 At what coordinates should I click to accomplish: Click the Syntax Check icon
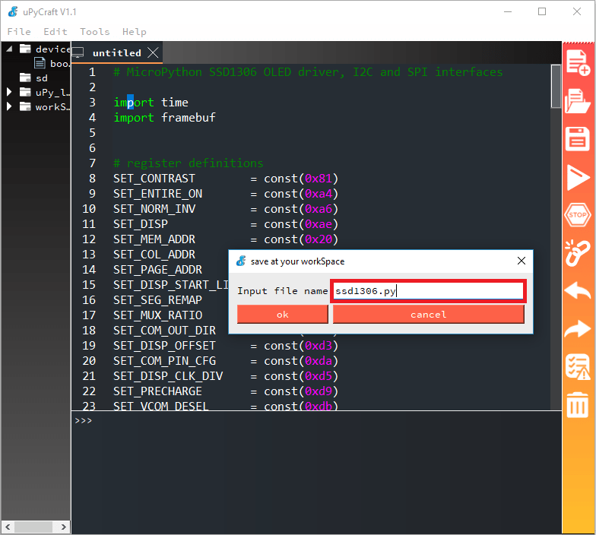point(578,367)
